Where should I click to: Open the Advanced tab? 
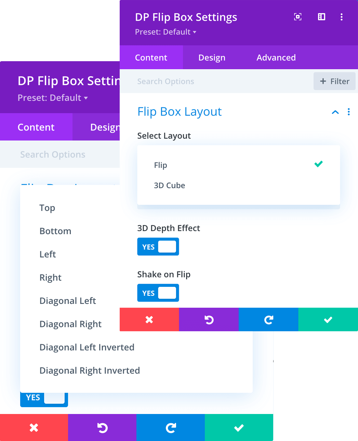[276, 57]
